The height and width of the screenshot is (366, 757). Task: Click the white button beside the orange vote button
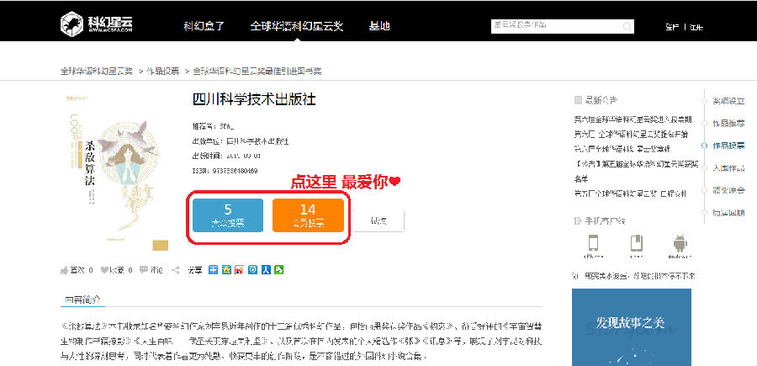click(x=378, y=220)
